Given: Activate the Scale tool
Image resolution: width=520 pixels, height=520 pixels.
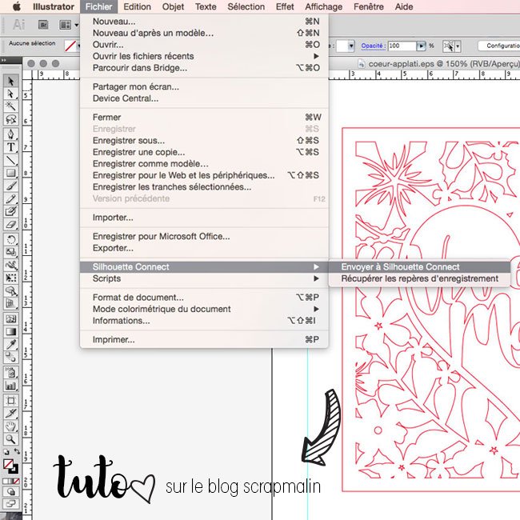Looking at the screenshot, I should [10, 252].
